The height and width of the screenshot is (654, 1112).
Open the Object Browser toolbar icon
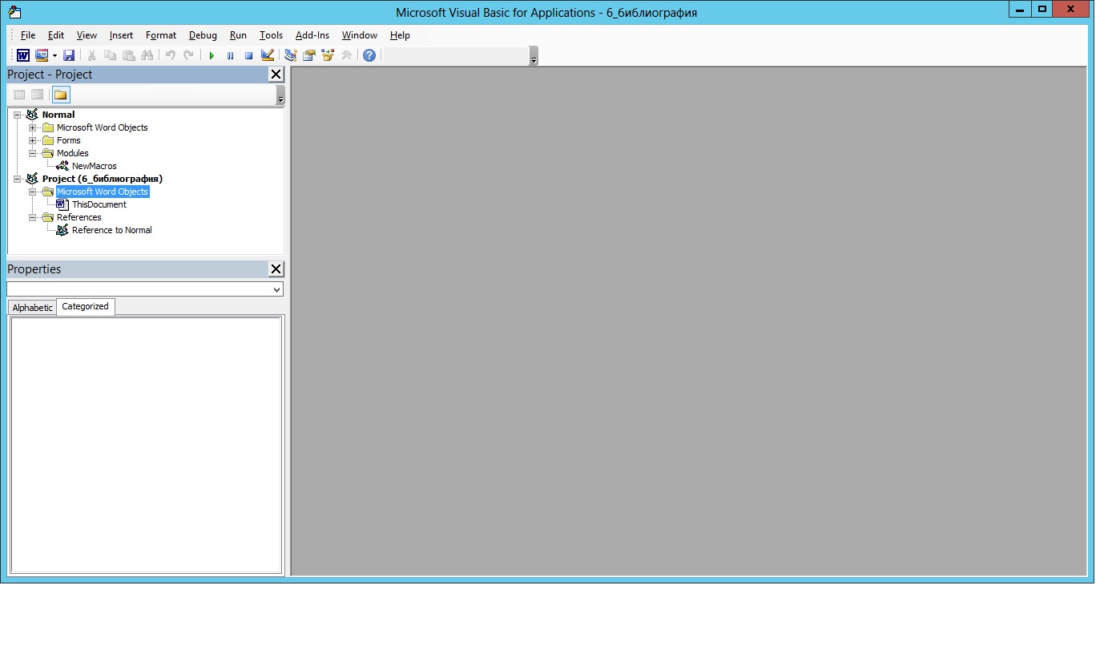pyautogui.click(x=328, y=55)
